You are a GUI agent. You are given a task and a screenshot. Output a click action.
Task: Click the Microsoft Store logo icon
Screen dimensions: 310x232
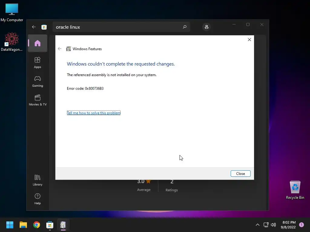[44, 27]
